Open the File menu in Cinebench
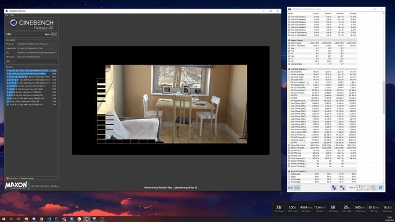 pyautogui.click(x=7, y=15)
